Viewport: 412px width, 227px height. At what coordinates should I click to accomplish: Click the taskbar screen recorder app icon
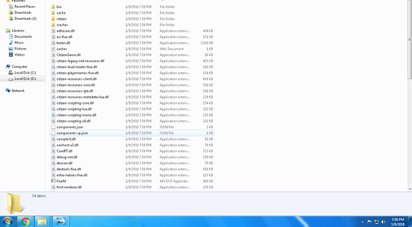point(61,222)
